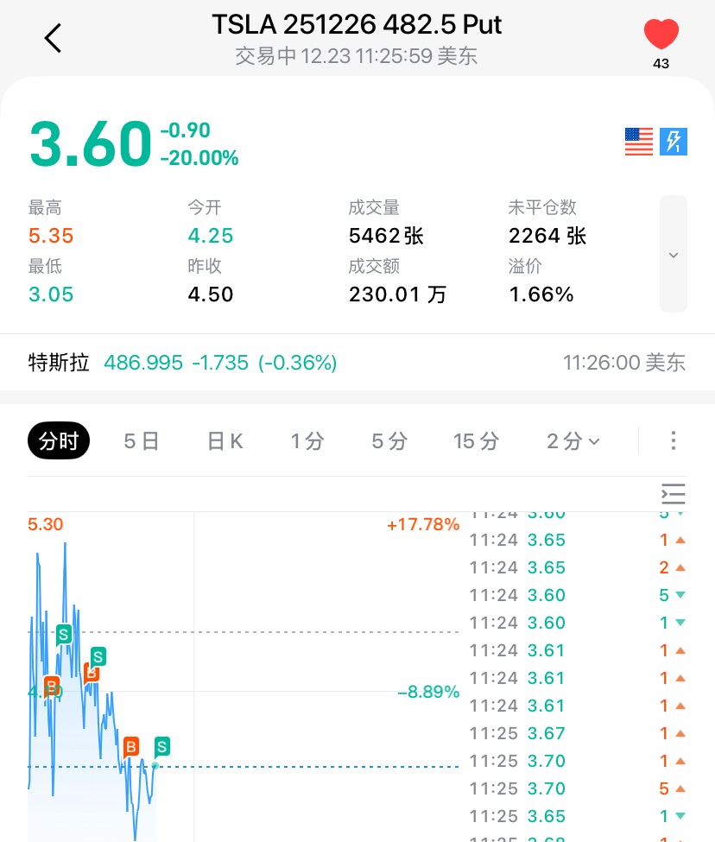The width and height of the screenshot is (715, 842).
Task: Switch to the 日K chart tab
Action: click(225, 441)
